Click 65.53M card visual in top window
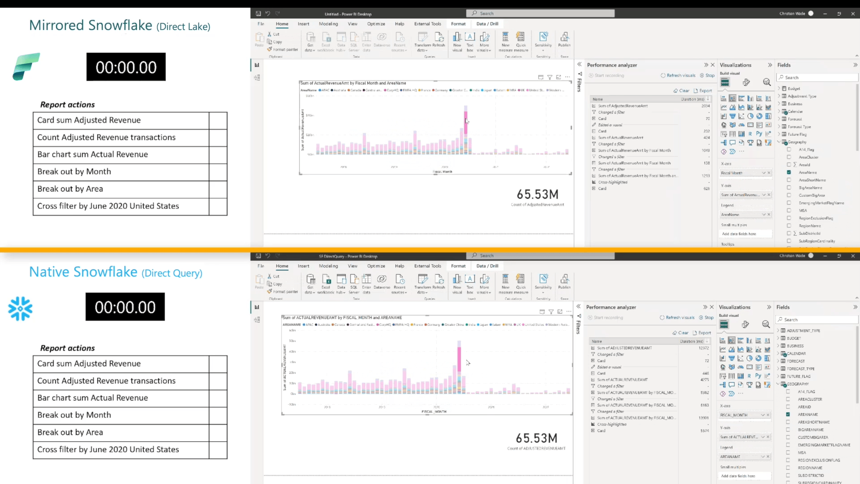Screen dimensions: 860x484 click(537, 197)
